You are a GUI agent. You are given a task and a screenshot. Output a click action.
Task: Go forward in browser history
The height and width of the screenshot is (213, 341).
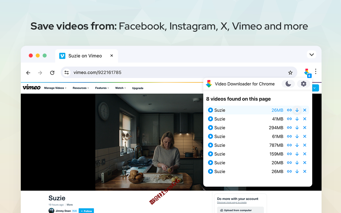pyautogui.click(x=40, y=73)
